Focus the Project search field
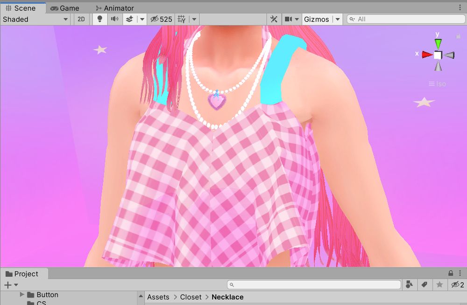 tap(314, 285)
